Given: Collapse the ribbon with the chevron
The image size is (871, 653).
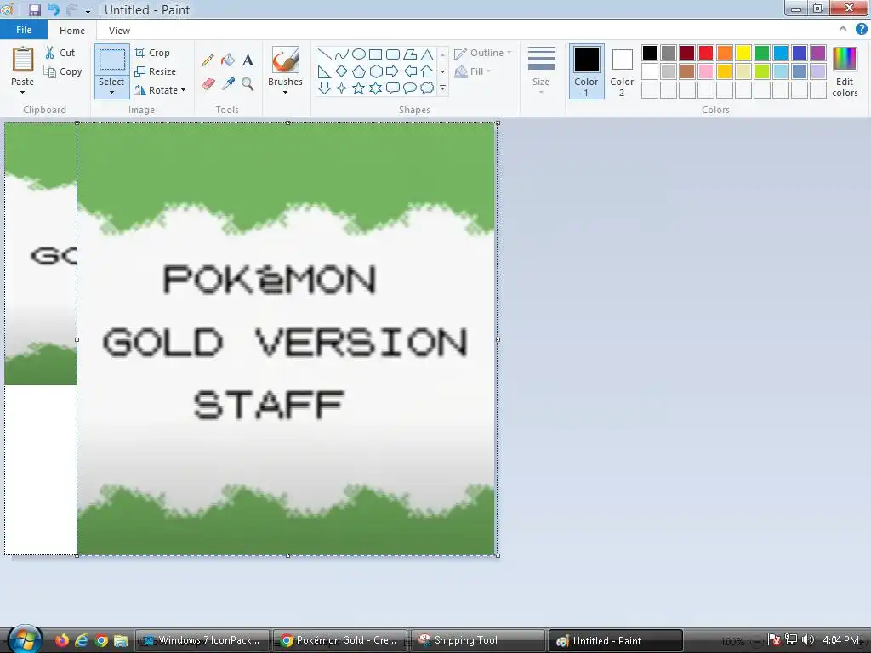Looking at the screenshot, I should pos(843,30).
